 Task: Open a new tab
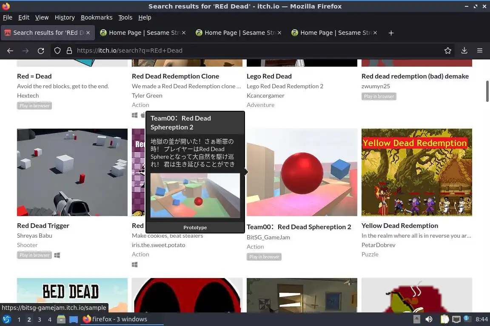click(x=391, y=33)
